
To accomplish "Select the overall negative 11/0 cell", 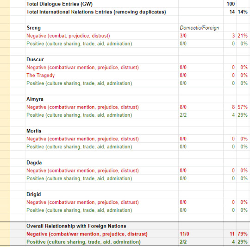I will pos(201,234).
